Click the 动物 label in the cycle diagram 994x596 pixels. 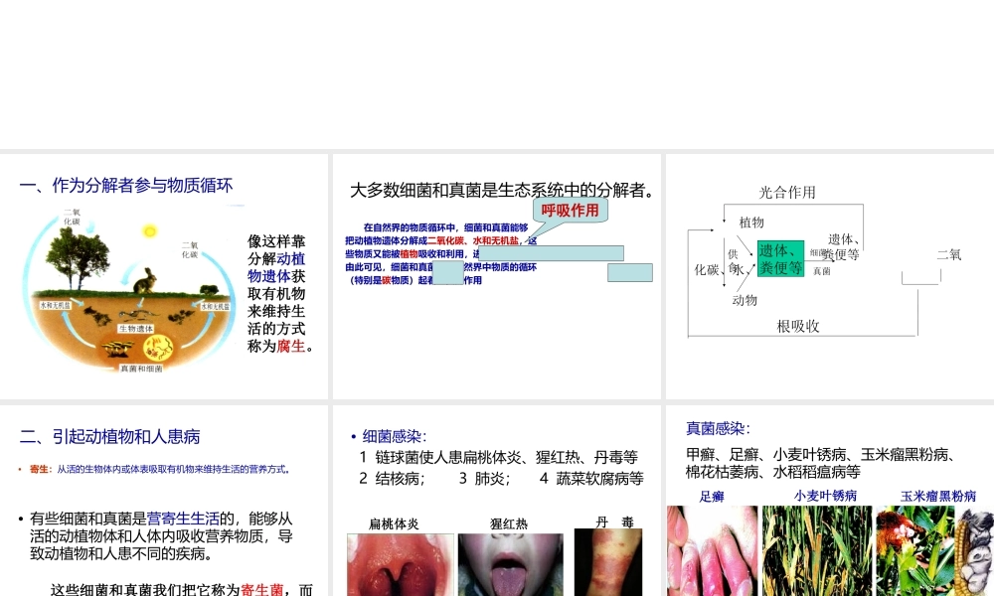[745, 300]
